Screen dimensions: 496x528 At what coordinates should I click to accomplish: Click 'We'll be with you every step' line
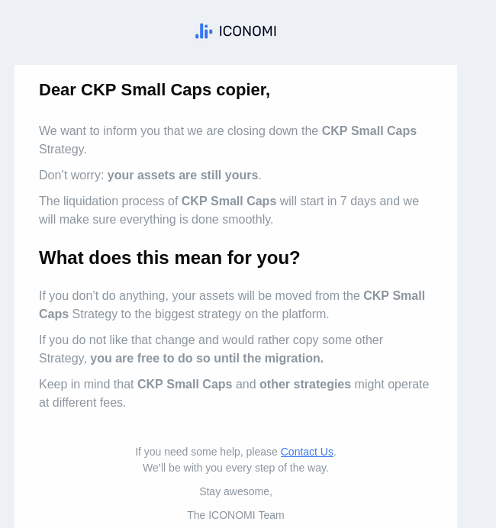point(235,468)
